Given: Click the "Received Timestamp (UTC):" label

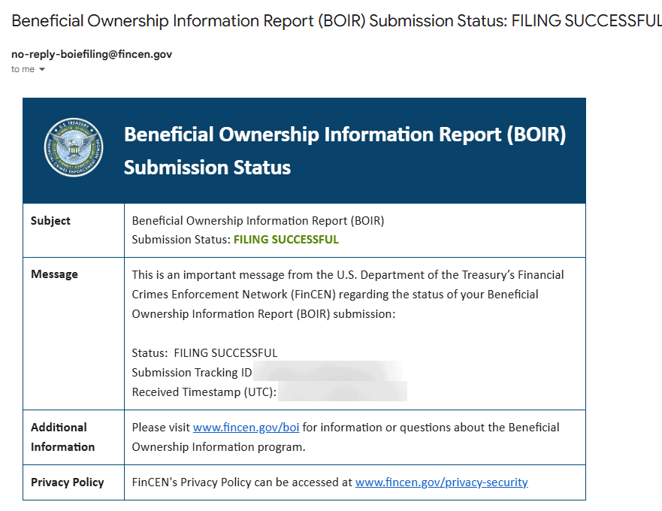Looking at the screenshot, I should 204,392.
